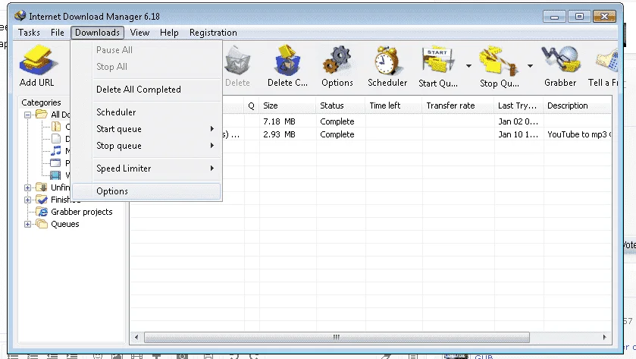The height and width of the screenshot is (359, 636).
Task: Expand the Stop queue submenu
Action: [x=147, y=146]
